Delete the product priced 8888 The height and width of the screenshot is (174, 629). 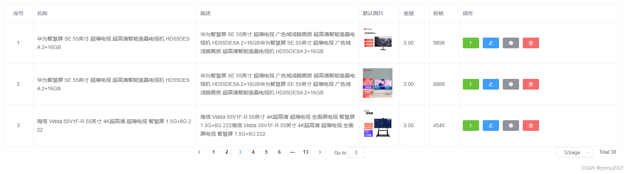531,84
